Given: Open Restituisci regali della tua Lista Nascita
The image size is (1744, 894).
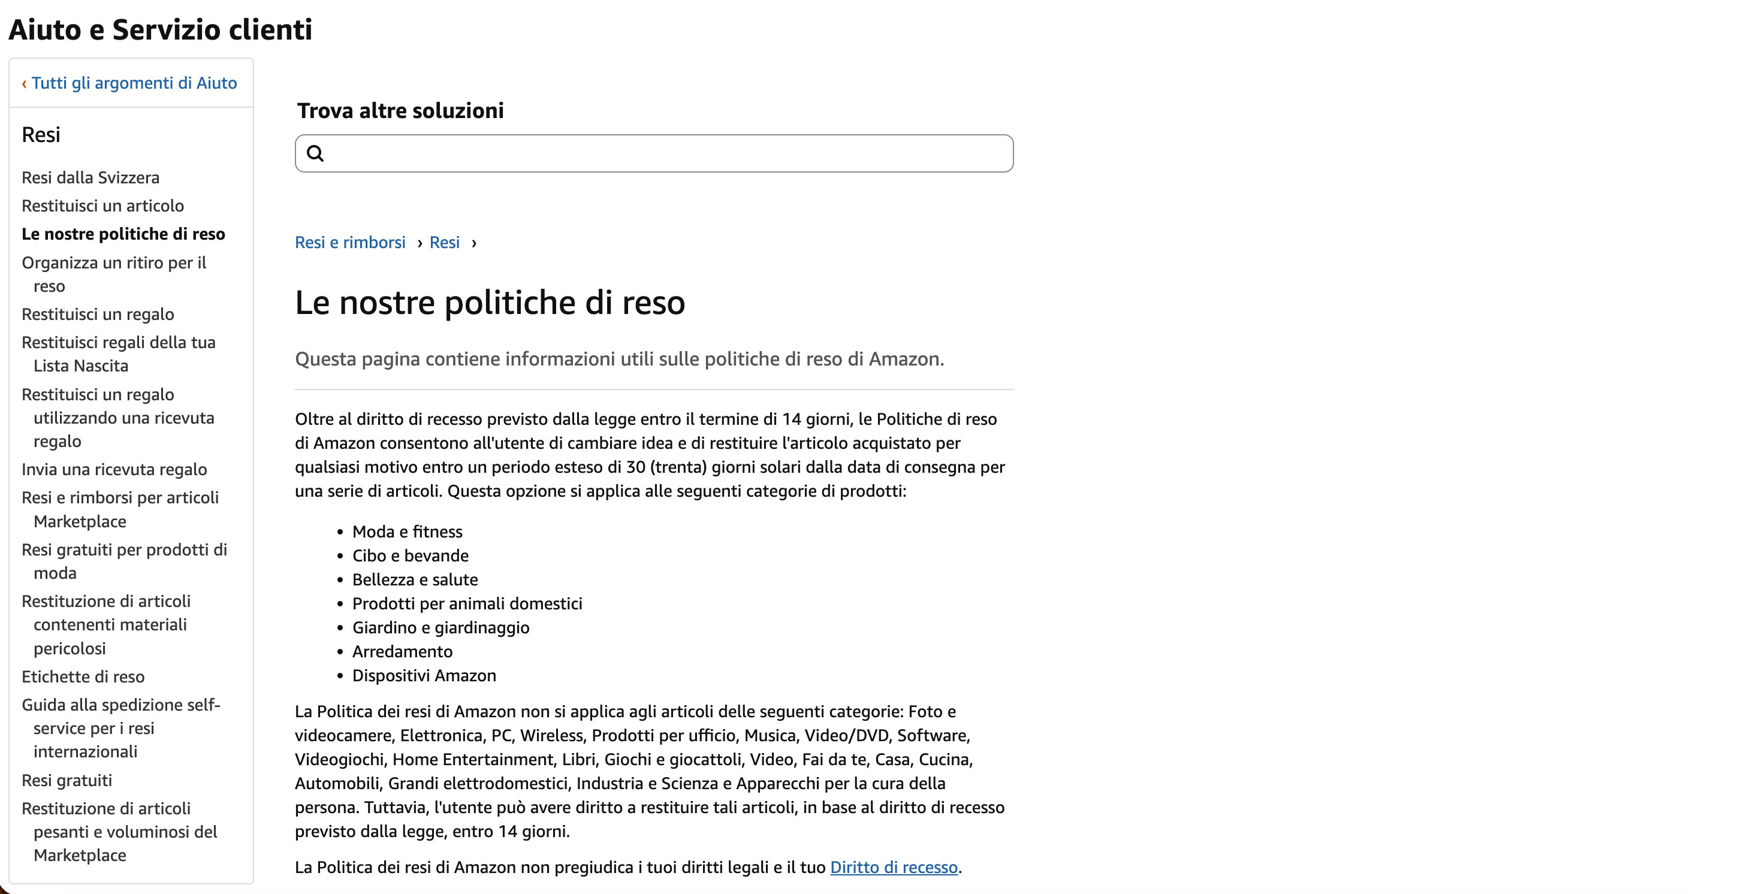Looking at the screenshot, I should 119,354.
